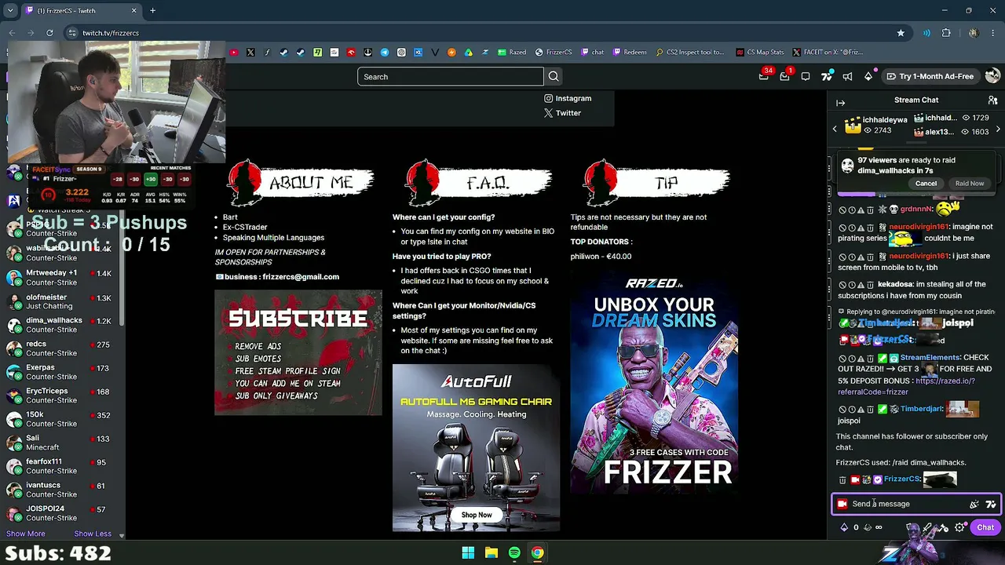This screenshot has height=565, width=1005.
Task: Click Show Less in followed channels
Action: pyautogui.click(x=93, y=534)
